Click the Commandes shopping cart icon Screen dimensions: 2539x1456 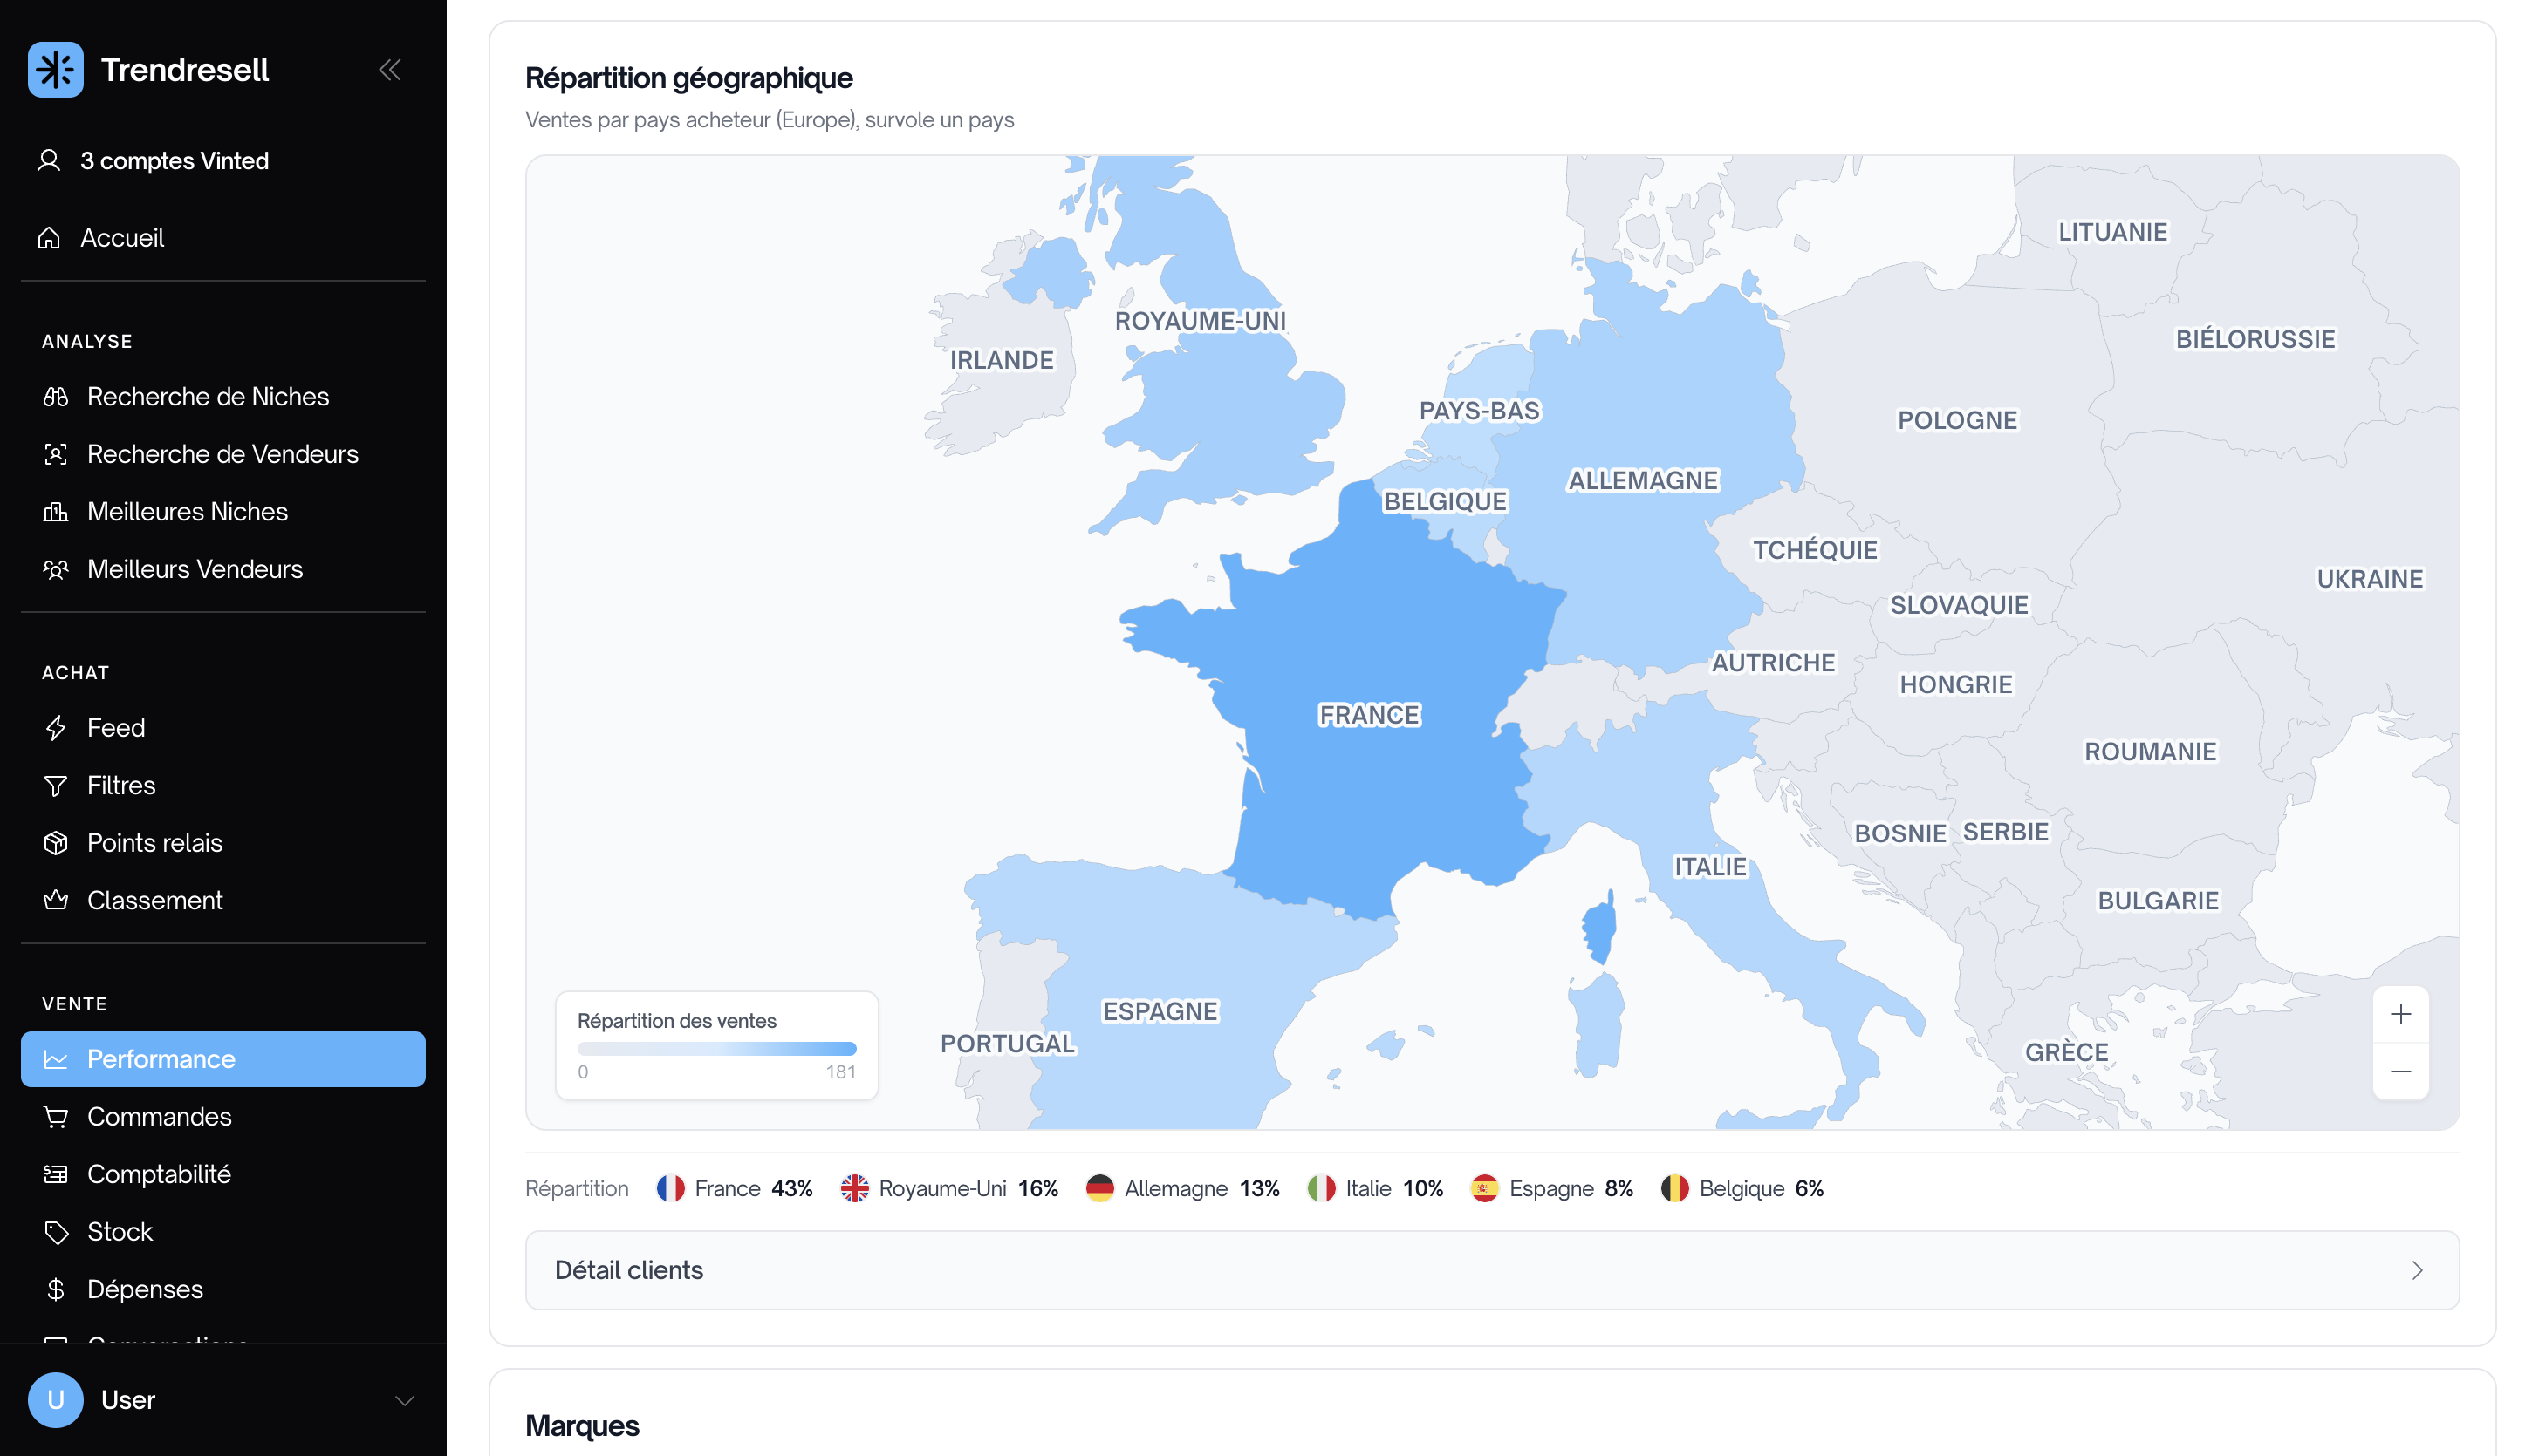(x=56, y=1117)
